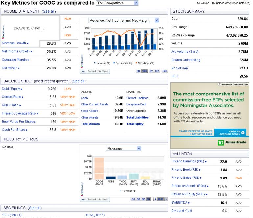Click the Dividend Yield link
The width and height of the screenshot is (253, 218).
181,211
